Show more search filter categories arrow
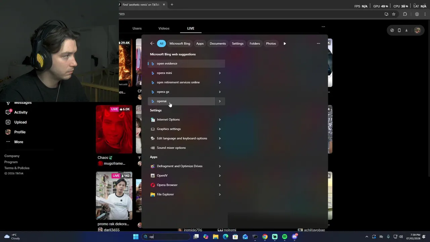 (x=285, y=43)
